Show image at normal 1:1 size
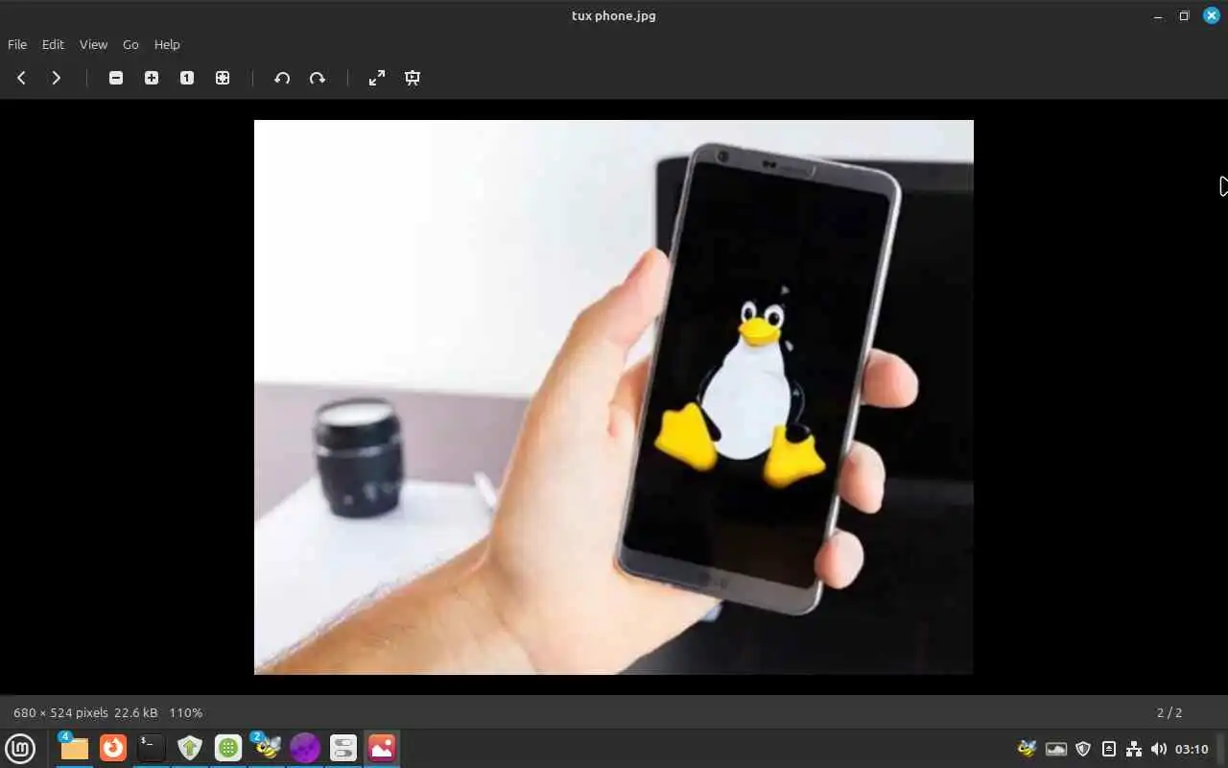Image resolution: width=1228 pixels, height=768 pixels. coord(187,78)
